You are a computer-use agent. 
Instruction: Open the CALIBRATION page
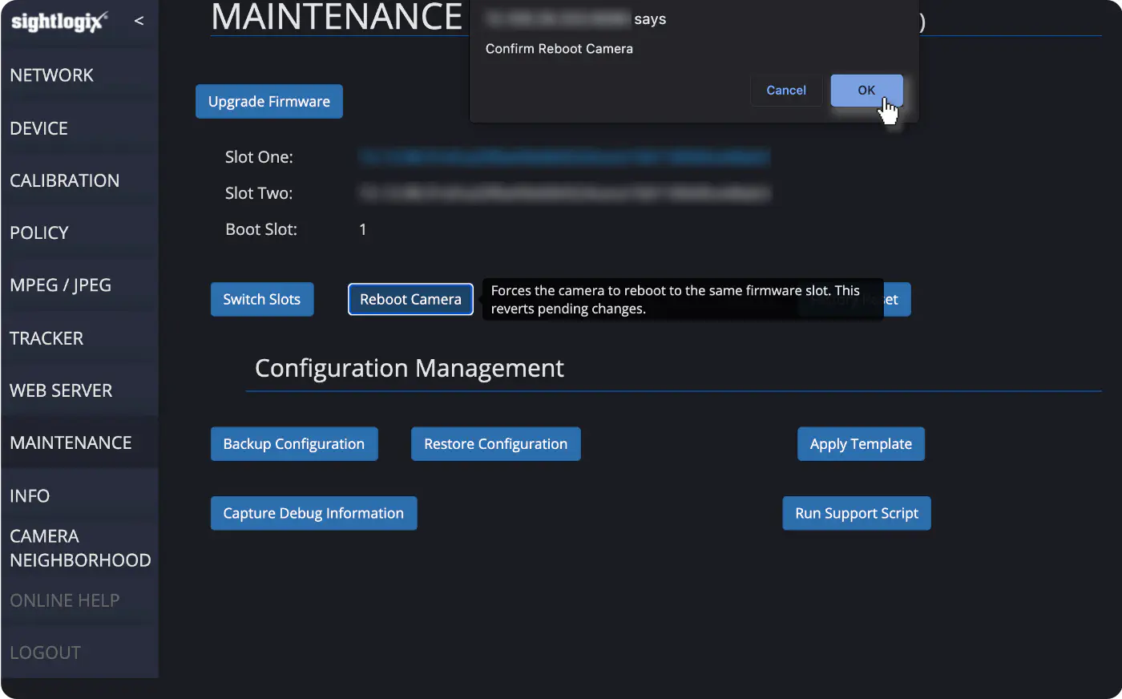click(x=65, y=180)
